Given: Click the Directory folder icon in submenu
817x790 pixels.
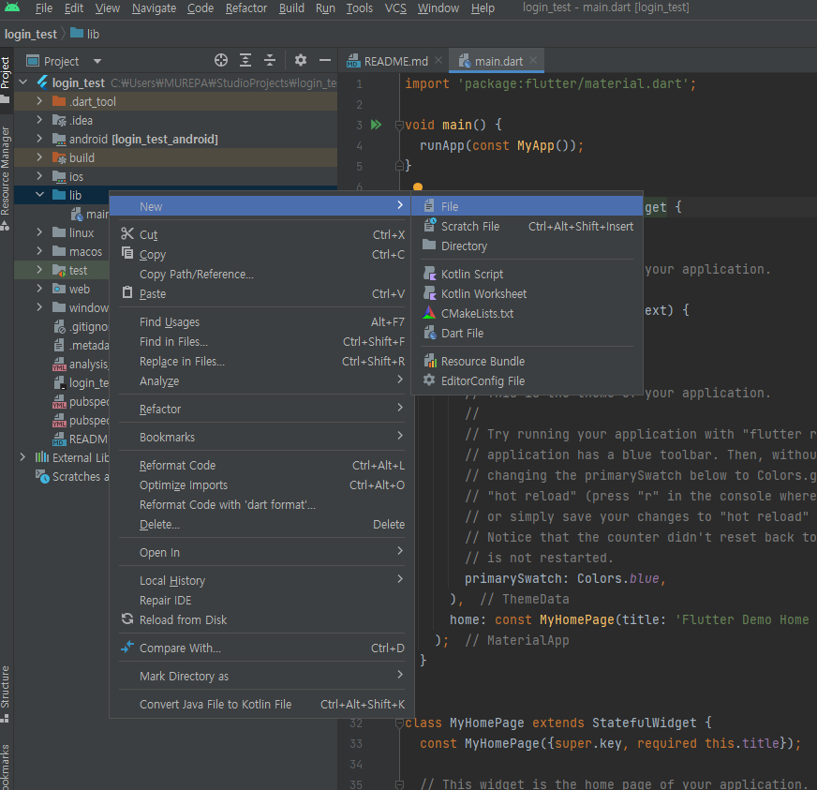Looking at the screenshot, I should 429,245.
